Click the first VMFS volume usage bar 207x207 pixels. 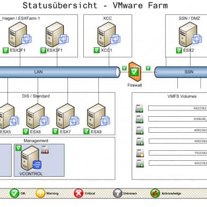click(x=177, y=108)
